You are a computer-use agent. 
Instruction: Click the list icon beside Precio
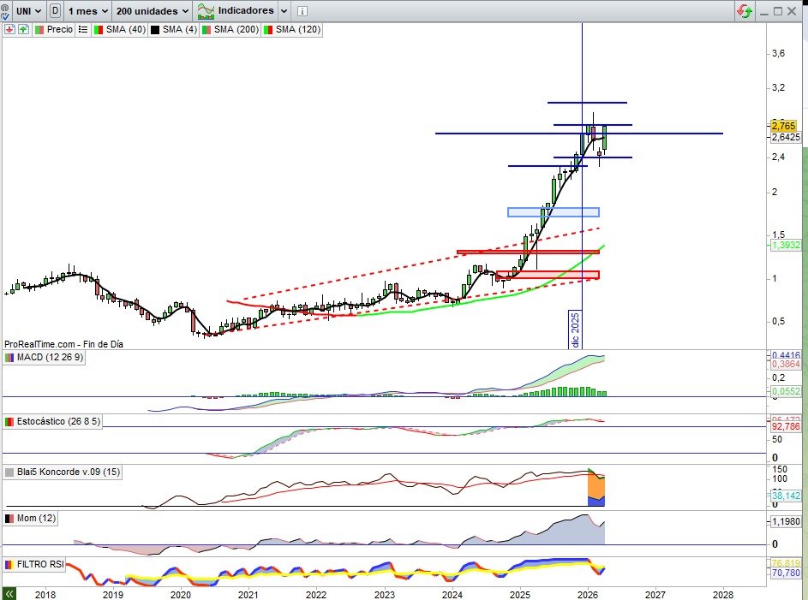83,29
